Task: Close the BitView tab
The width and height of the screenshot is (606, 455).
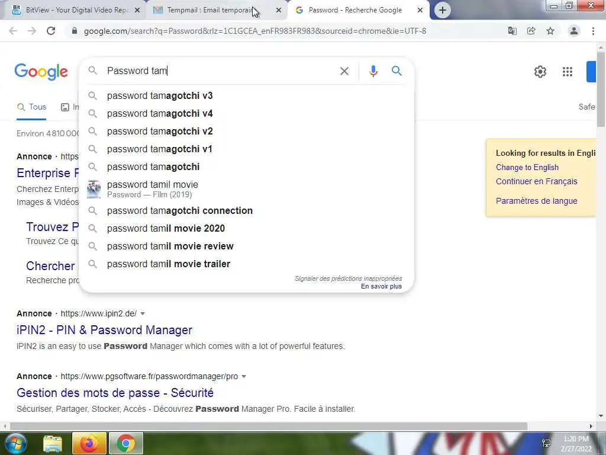Action: point(137,11)
